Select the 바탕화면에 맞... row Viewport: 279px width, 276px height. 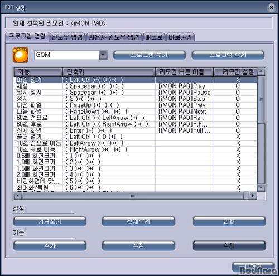136,181
